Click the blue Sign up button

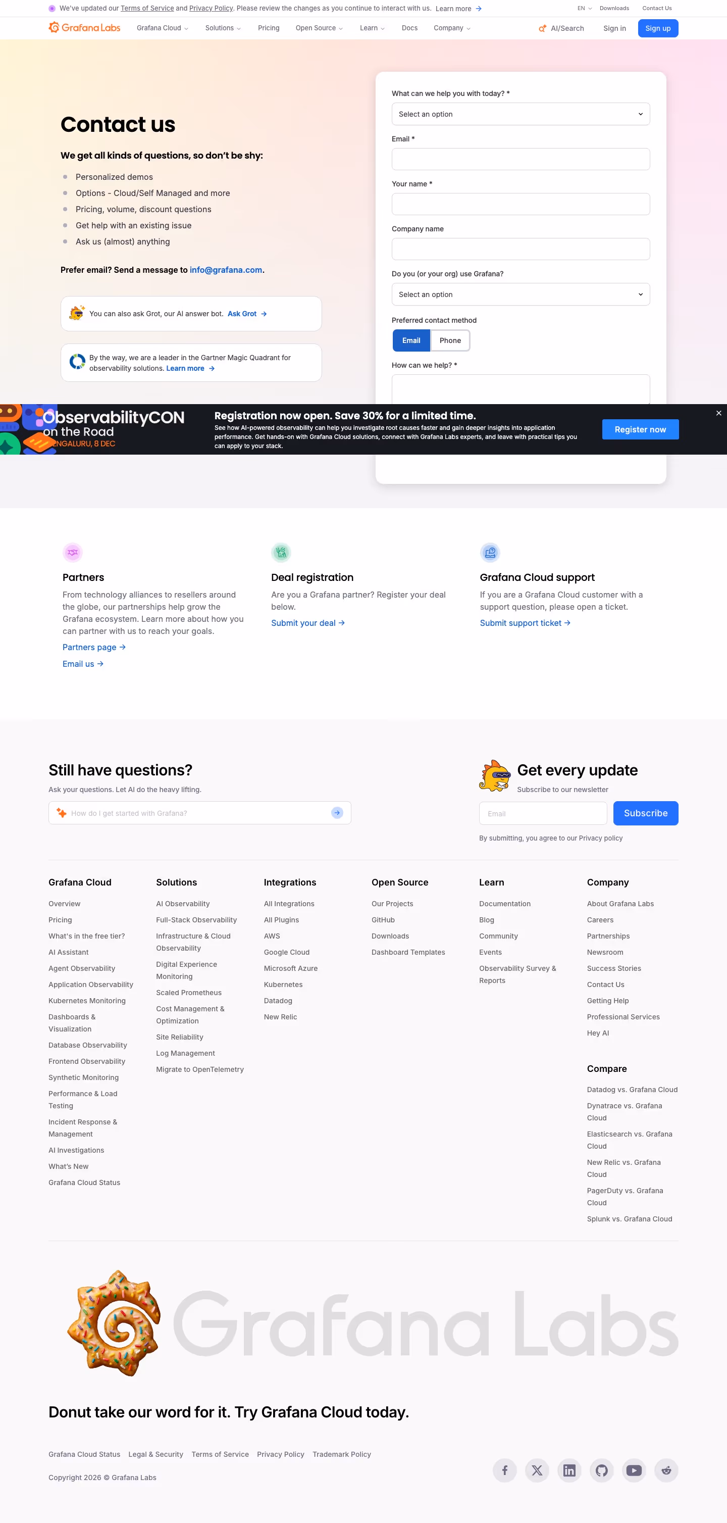[658, 28]
